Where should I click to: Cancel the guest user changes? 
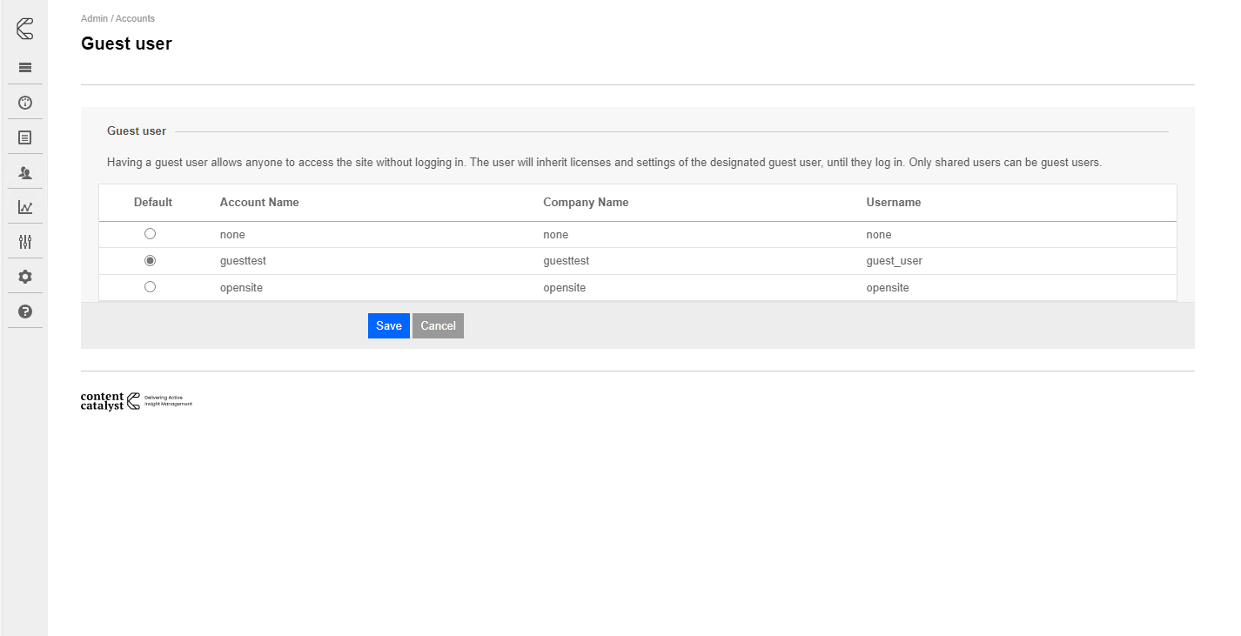pos(438,325)
